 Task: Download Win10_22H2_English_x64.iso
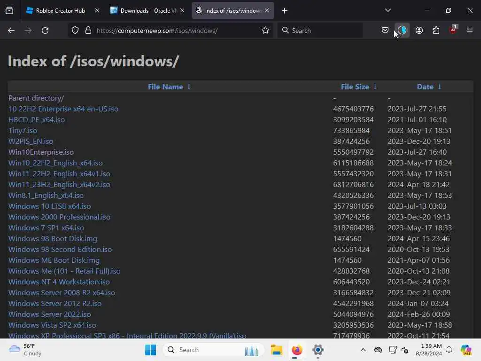55,163
